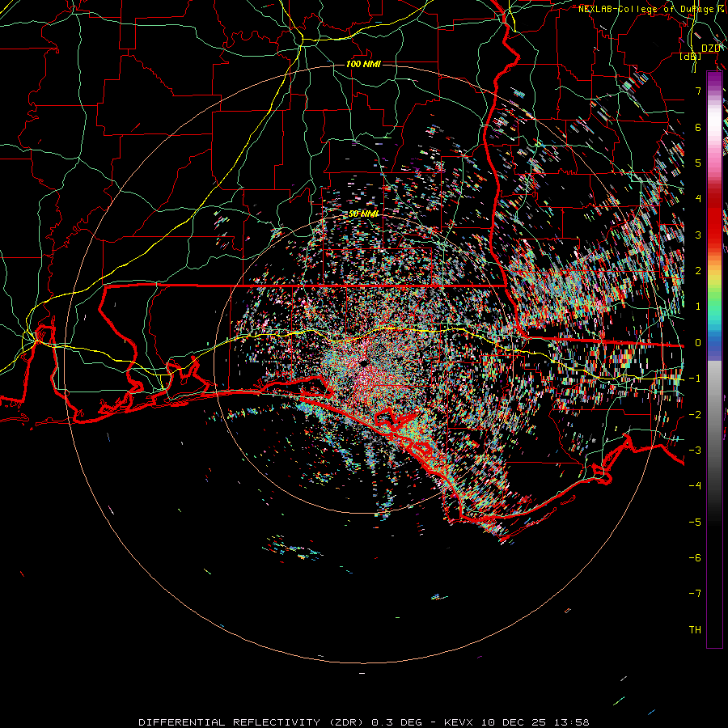The width and height of the screenshot is (728, 728).
Task: Click the -2 value on the dB scale
Action: pyautogui.click(x=695, y=414)
